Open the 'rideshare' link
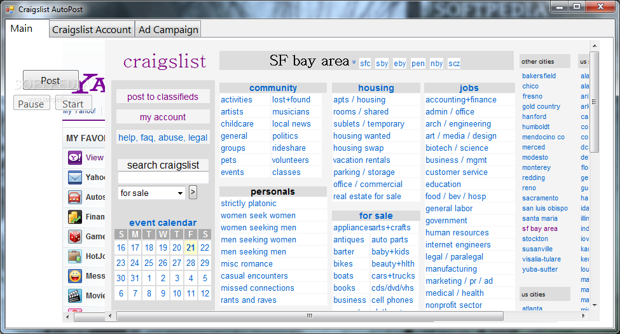The height and width of the screenshot is (334, 620). pos(289,148)
